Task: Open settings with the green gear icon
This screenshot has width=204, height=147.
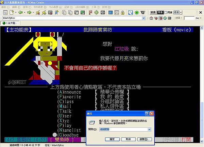Action: tap(97, 13)
